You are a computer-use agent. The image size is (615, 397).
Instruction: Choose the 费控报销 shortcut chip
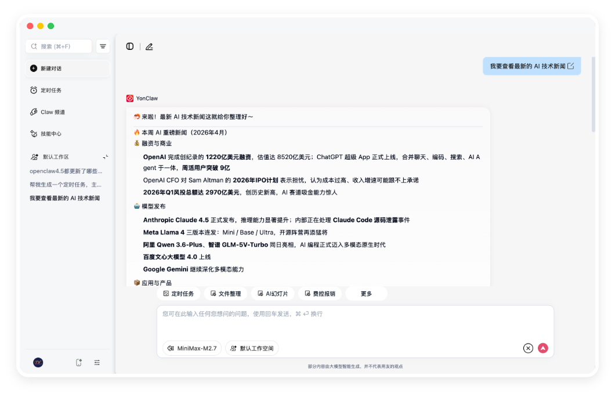pyautogui.click(x=320, y=294)
